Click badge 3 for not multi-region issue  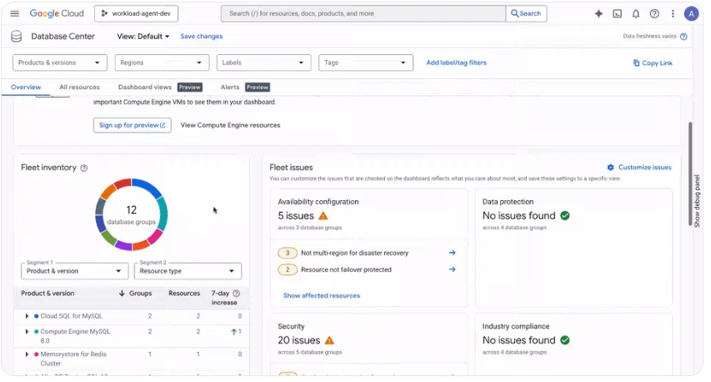coord(288,253)
